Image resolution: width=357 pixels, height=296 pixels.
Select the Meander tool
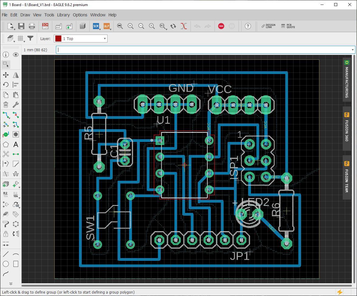point(16,174)
